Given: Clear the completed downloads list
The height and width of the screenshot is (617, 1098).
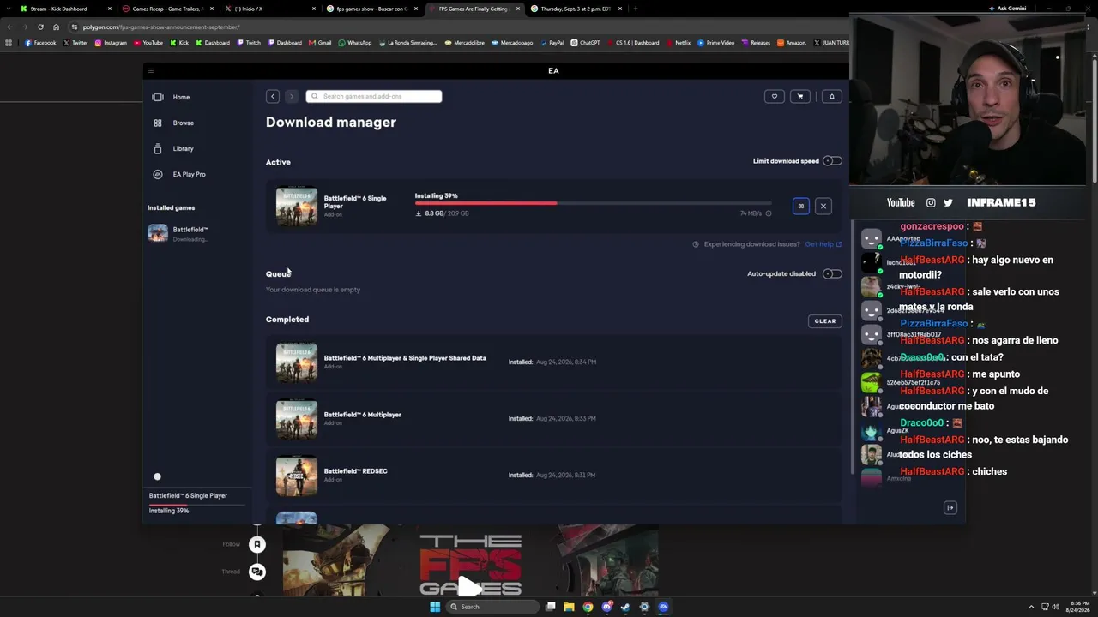Looking at the screenshot, I should coord(825,321).
